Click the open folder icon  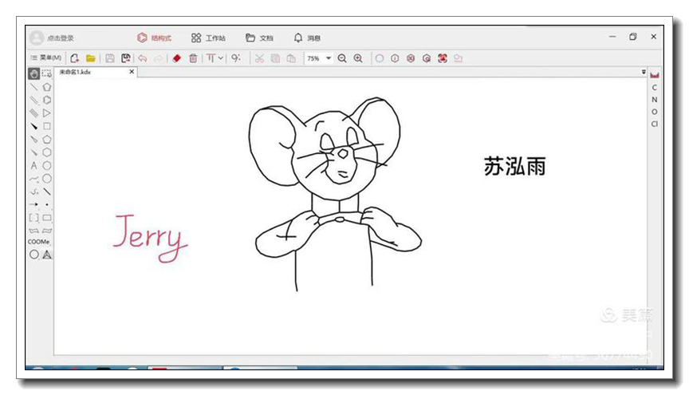91,58
